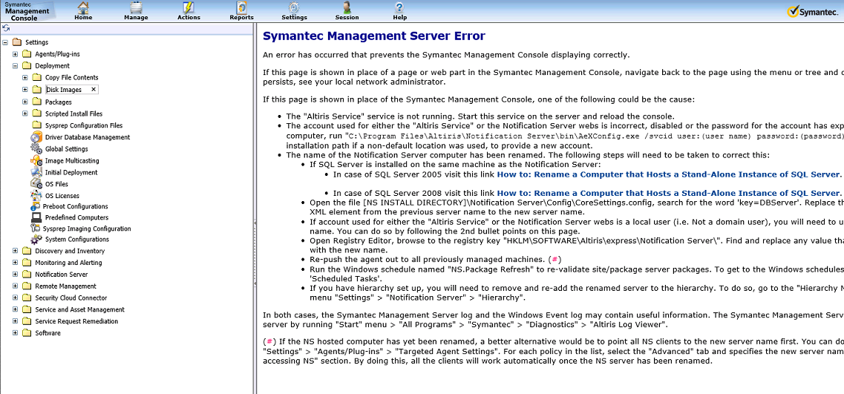Open the SQL Server 2008 rename link

pyautogui.click(x=668, y=193)
